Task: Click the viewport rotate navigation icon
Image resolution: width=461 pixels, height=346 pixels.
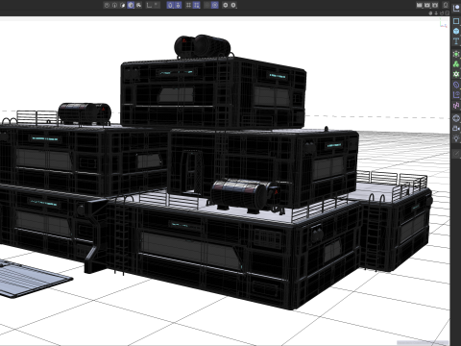Action: (x=442, y=13)
